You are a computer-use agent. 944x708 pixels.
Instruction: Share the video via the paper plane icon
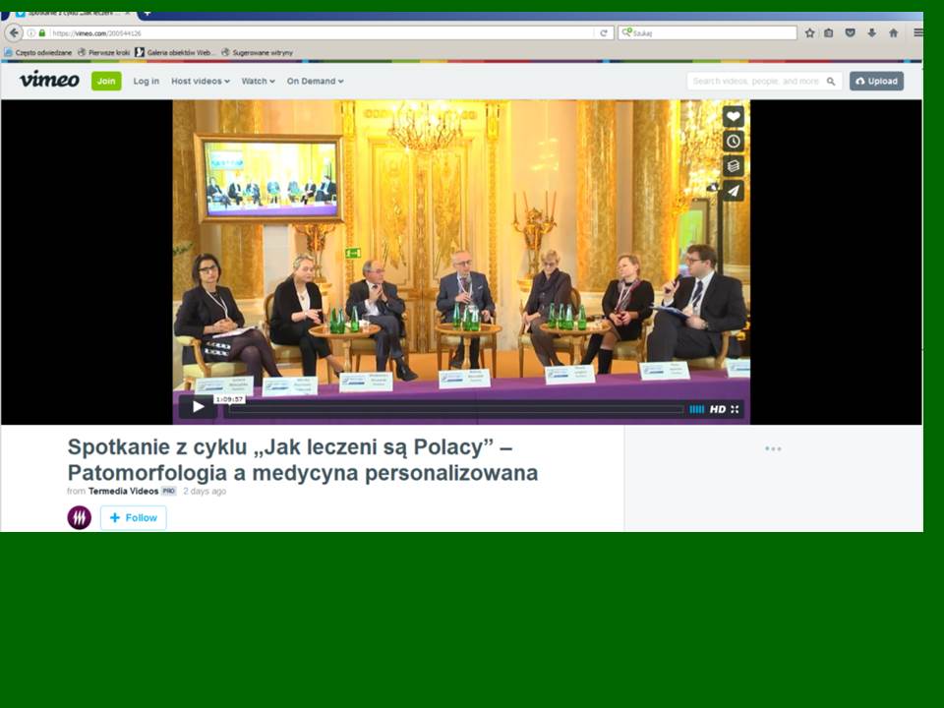click(x=733, y=191)
